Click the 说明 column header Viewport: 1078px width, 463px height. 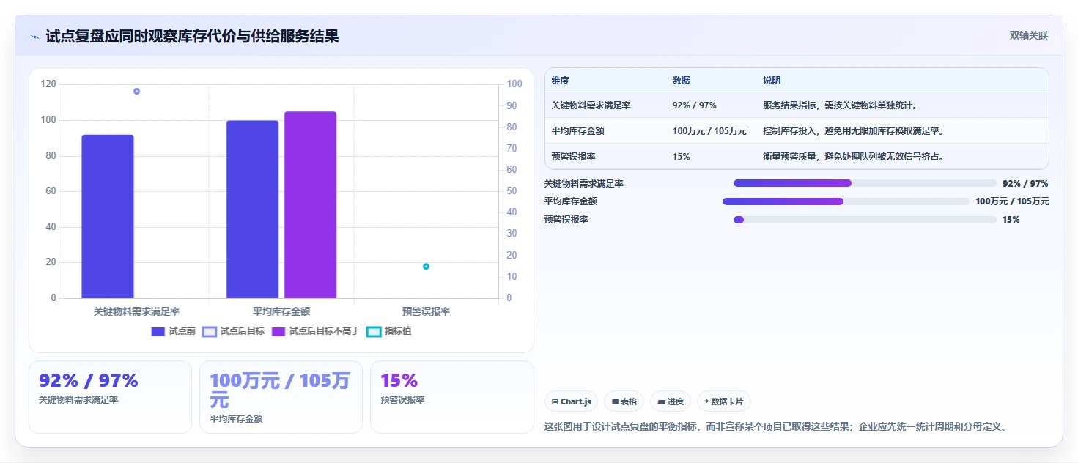(772, 81)
